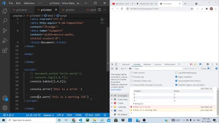The image size is (219, 123).
Task: Expand the 3 messages sidebar group
Action: (112, 96)
